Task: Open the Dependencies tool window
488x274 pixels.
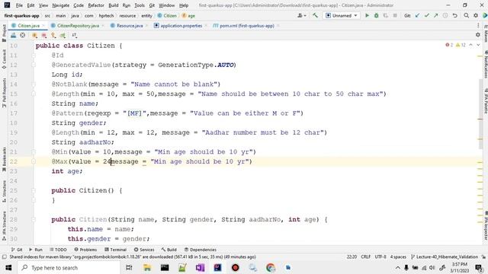Action: 200,250
